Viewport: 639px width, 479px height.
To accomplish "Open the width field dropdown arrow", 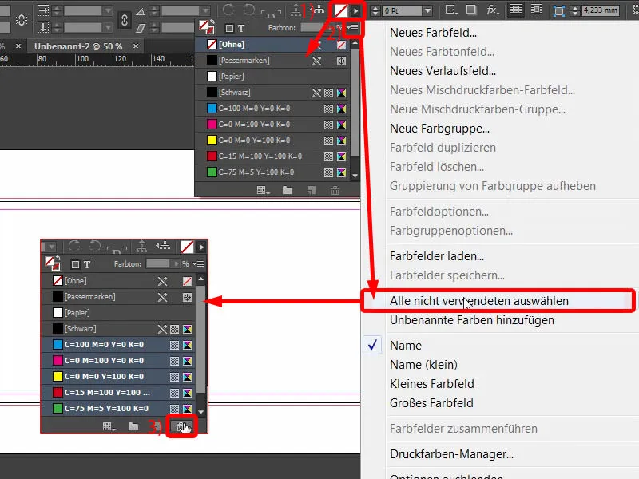I will pyautogui.click(x=108, y=10).
